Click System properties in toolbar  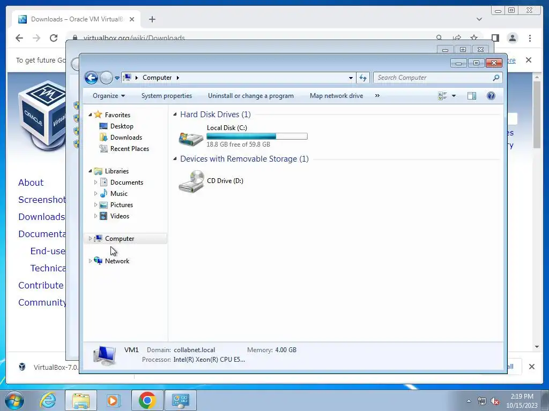(x=167, y=96)
